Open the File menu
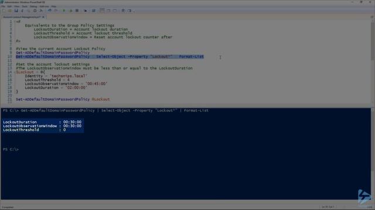The height and width of the screenshot is (210, 375). pyautogui.click(x=3, y=6)
